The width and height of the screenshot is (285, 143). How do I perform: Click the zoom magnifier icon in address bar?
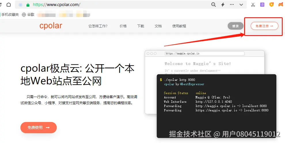214,5
